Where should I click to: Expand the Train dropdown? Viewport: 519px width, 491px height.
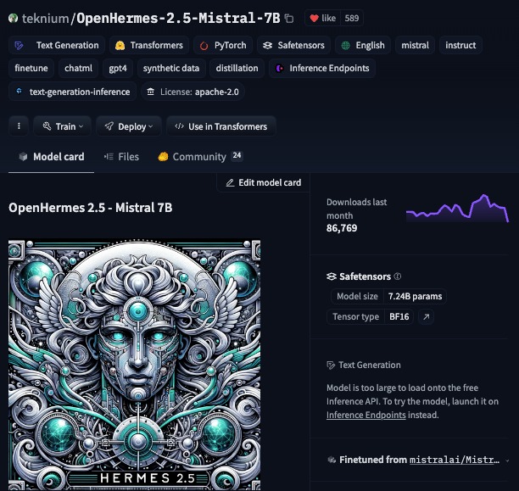pos(63,126)
